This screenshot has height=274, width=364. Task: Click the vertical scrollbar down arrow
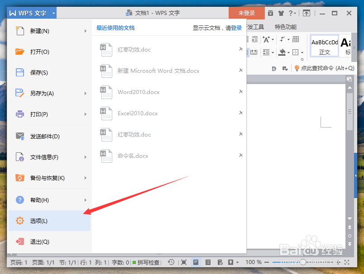350,218
